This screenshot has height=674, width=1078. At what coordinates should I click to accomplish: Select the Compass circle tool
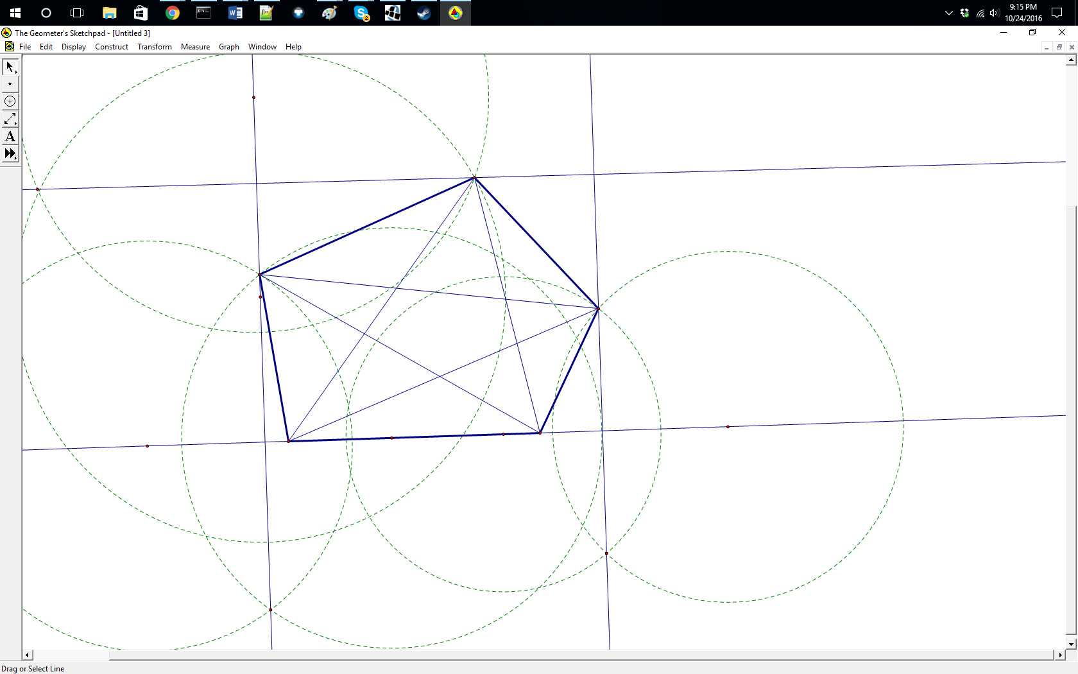point(10,101)
